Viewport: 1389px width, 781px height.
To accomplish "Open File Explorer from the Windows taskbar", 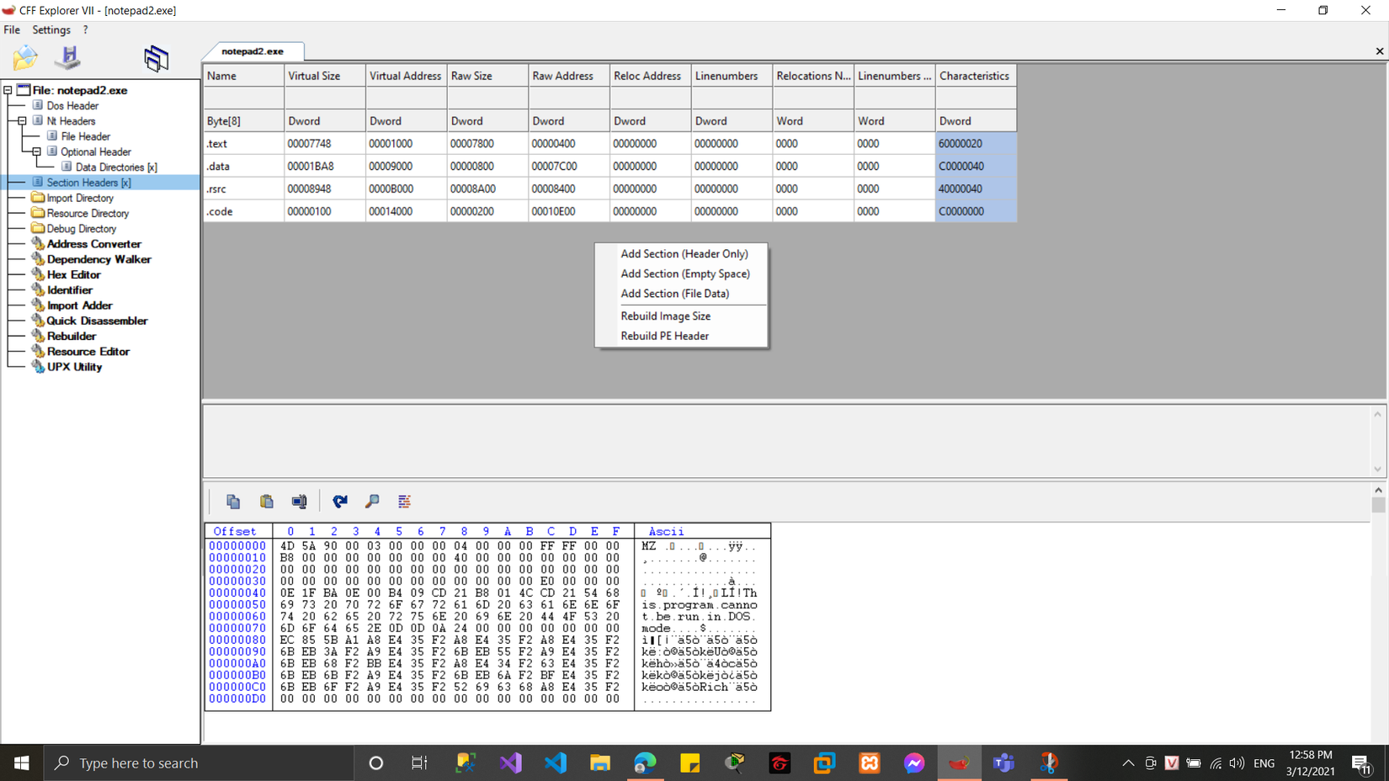I will click(599, 763).
